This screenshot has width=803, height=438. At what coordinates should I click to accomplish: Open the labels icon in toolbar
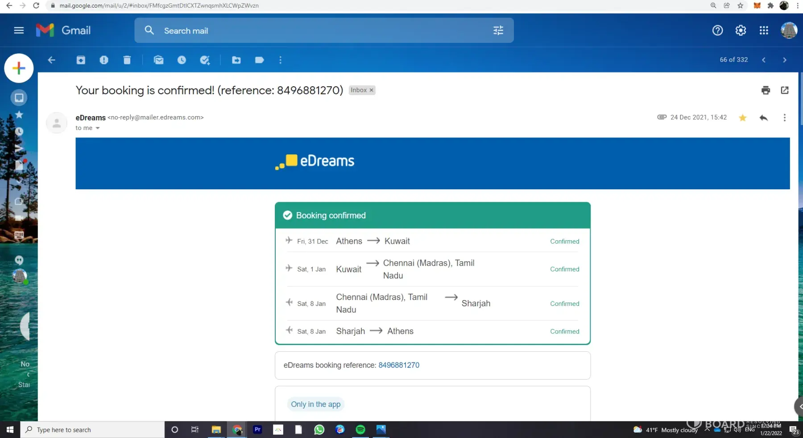click(x=260, y=60)
